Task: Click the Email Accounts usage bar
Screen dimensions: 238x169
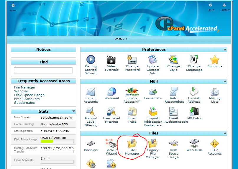Action: click(x=57, y=162)
